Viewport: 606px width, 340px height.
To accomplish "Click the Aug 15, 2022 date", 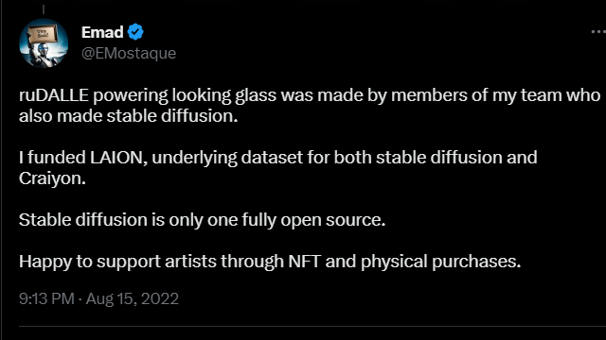I will tap(133, 298).
